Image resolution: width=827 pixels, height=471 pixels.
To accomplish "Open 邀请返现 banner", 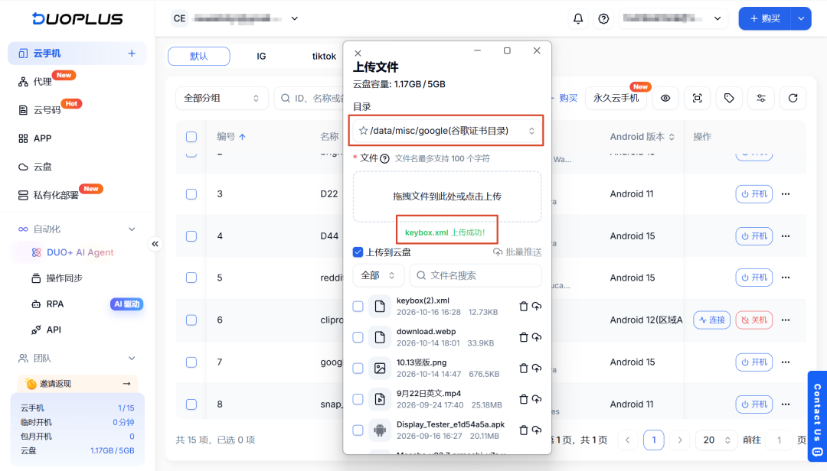I will pos(77,384).
